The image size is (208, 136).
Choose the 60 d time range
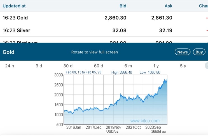99,66
